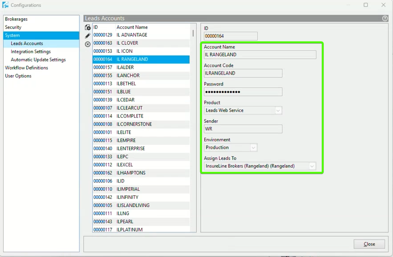Click the accounts list scrollbar

click(x=193, y=34)
